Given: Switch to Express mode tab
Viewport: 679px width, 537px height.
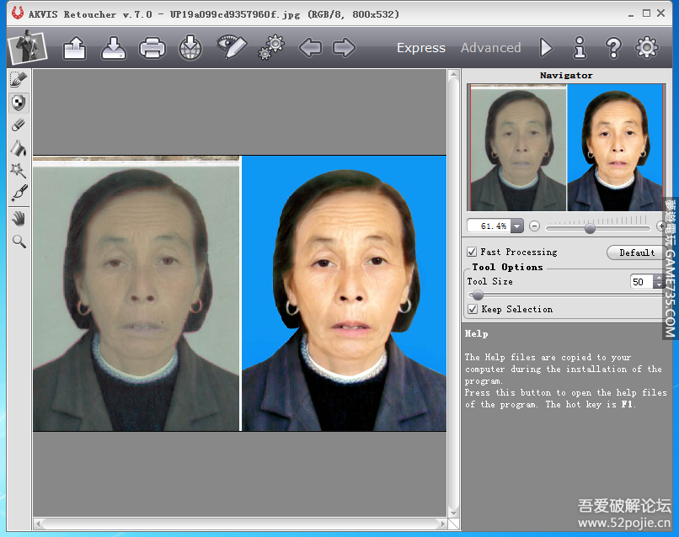Looking at the screenshot, I should click(x=421, y=48).
